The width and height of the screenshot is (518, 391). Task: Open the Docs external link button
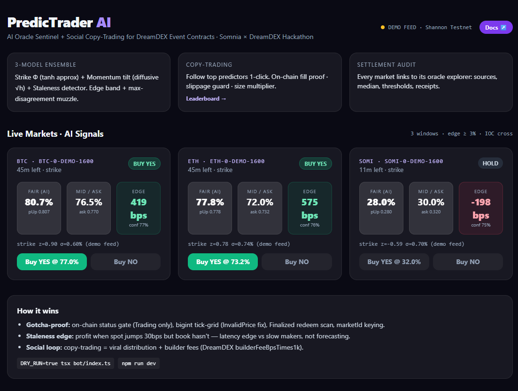pos(495,27)
